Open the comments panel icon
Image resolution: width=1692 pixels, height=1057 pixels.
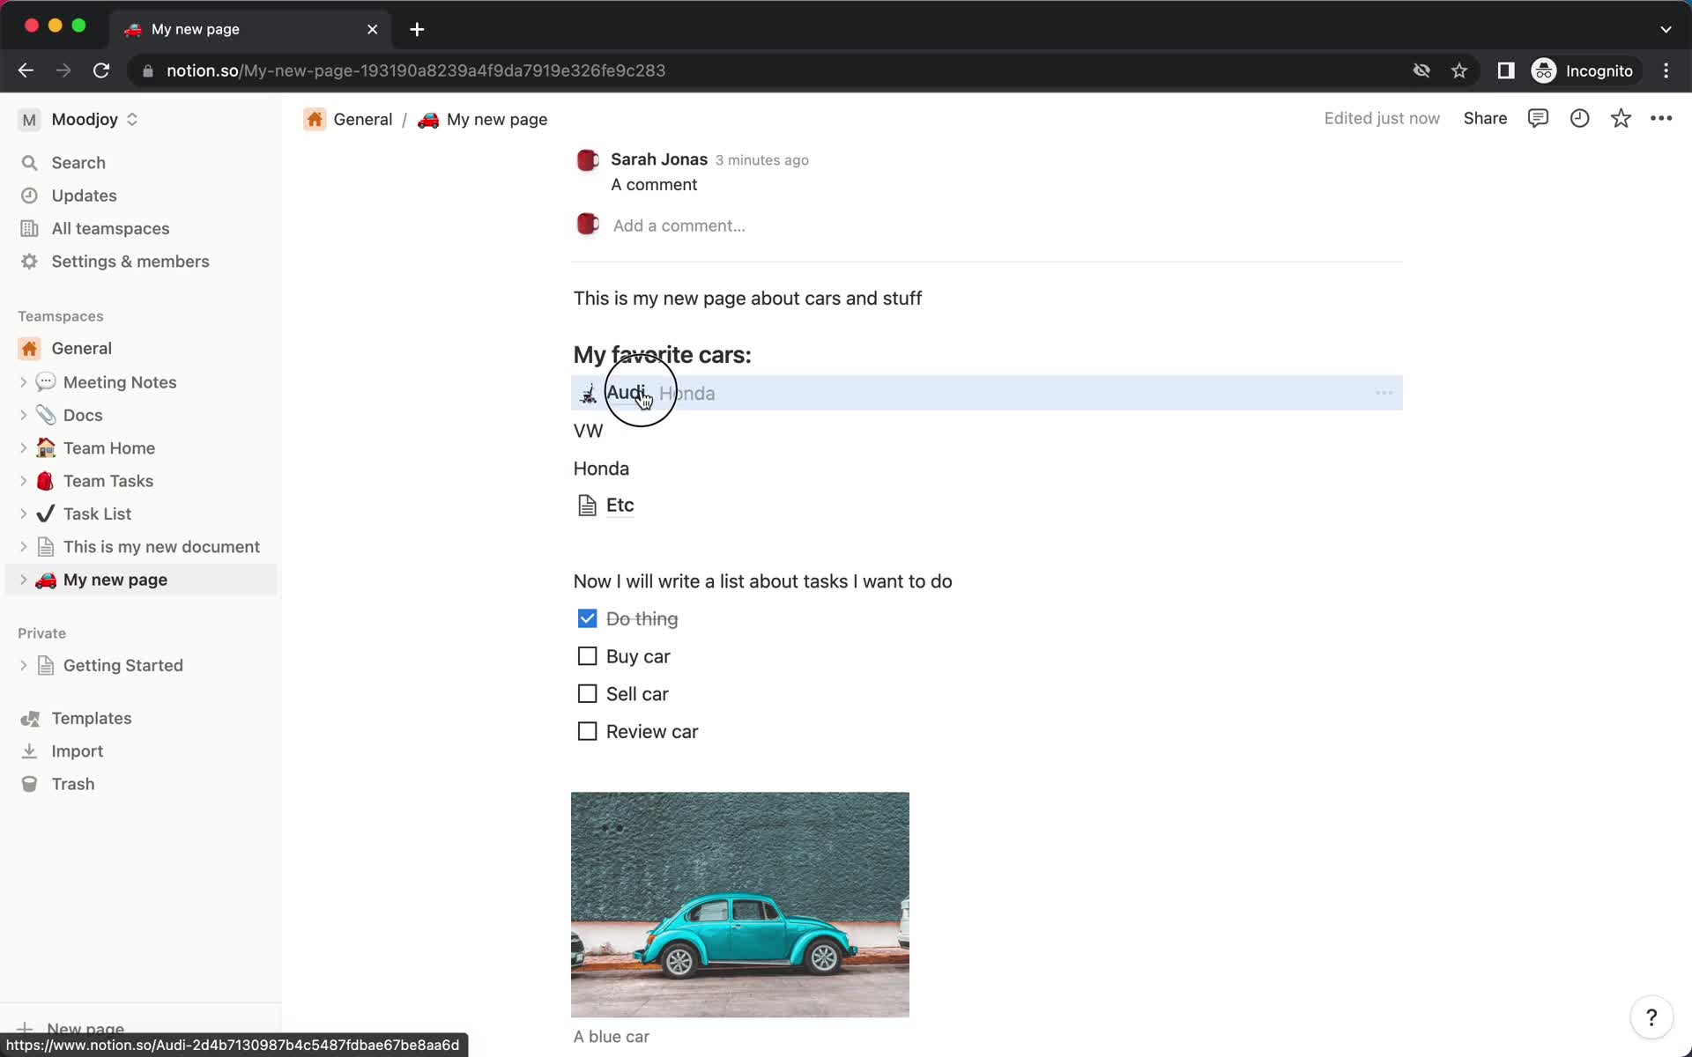[1537, 118]
